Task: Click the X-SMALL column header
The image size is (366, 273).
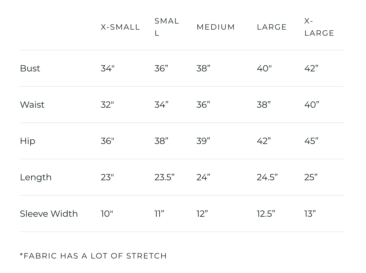Action: coord(120,27)
